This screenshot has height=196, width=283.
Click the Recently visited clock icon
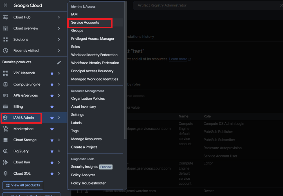click(6, 51)
